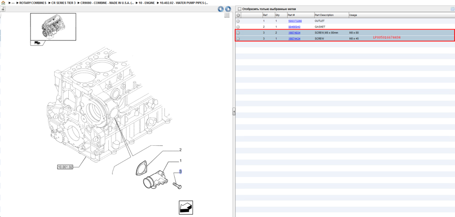Image resolution: width=455 pixels, height=217 pixels.
Task: Click the column layout icon at top right
Action: [452, 9]
